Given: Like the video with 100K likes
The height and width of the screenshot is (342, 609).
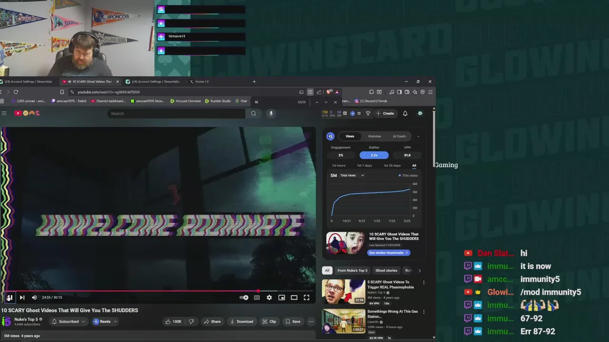Looking at the screenshot, I should 173,322.
